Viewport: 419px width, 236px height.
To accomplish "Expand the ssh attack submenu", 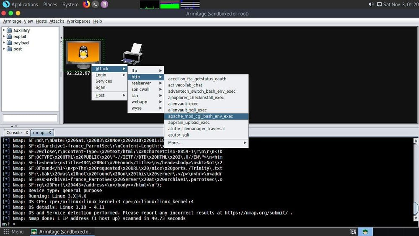I will click(135, 96).
